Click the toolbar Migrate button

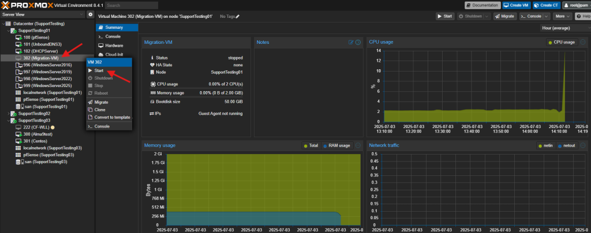pyautogui.click(x=506, y=17)
